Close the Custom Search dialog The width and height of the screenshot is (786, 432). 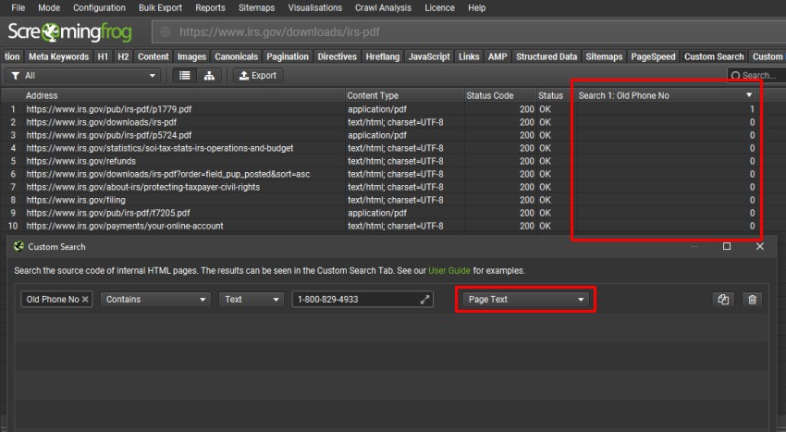pos(760,246)
